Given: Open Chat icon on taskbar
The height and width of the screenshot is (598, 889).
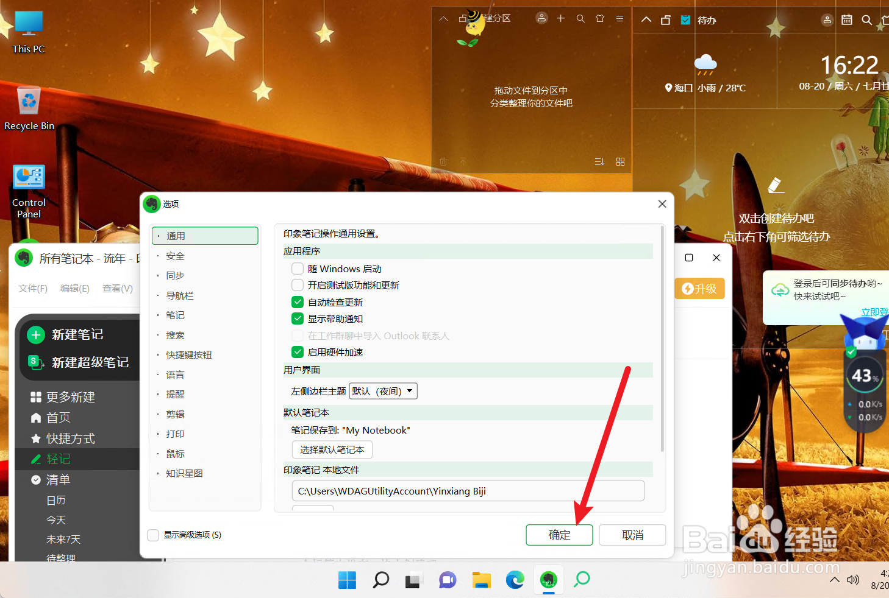Looking at the screenshot, I should 448,580.
